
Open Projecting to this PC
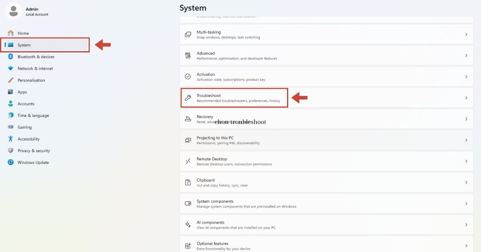(x=327, y=140)
